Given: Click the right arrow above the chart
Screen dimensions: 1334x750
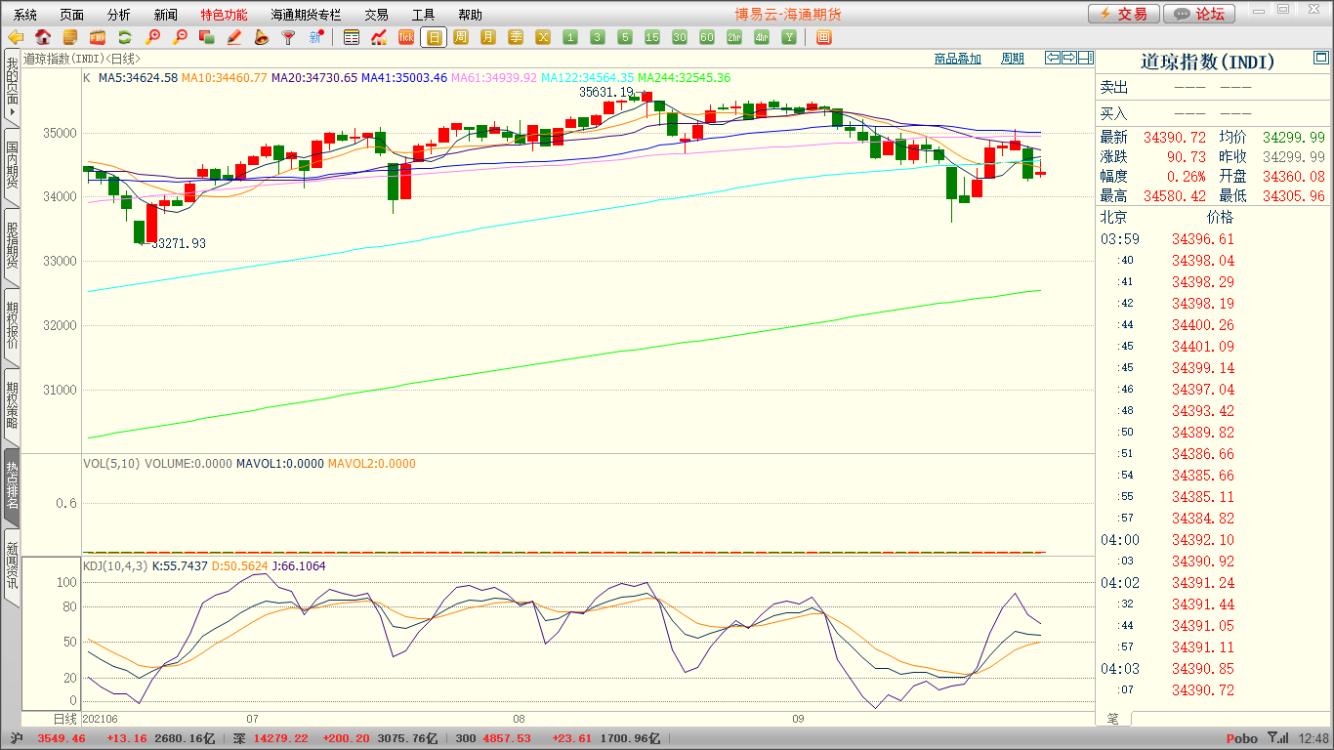Looking at the screenshot, I should tap(1069, 58).
